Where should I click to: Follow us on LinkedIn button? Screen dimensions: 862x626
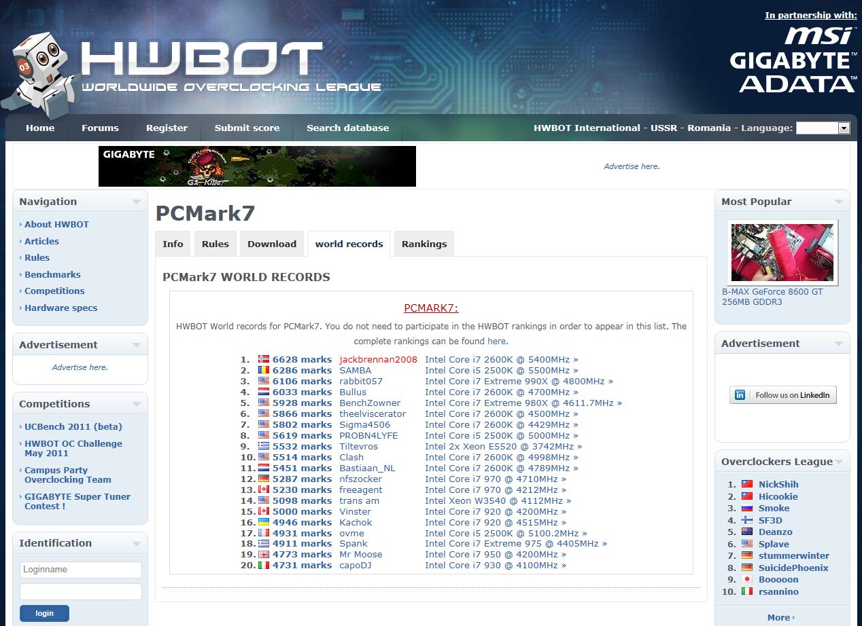(x=783, y=395)
